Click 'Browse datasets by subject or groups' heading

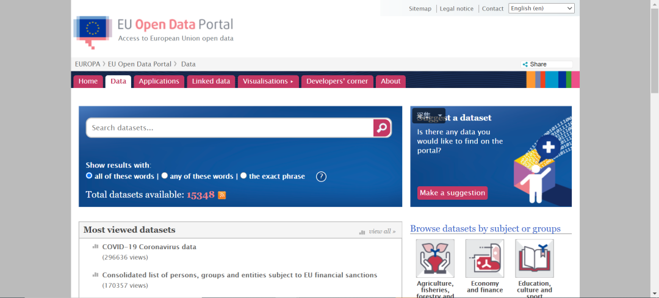click(486, 228)
